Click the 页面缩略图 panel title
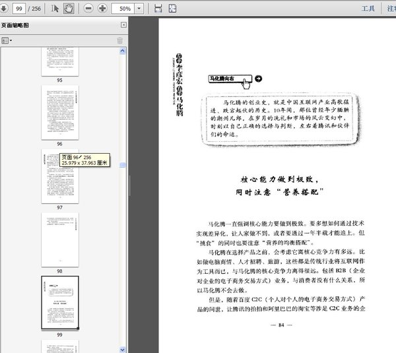 tap(15, 25)
